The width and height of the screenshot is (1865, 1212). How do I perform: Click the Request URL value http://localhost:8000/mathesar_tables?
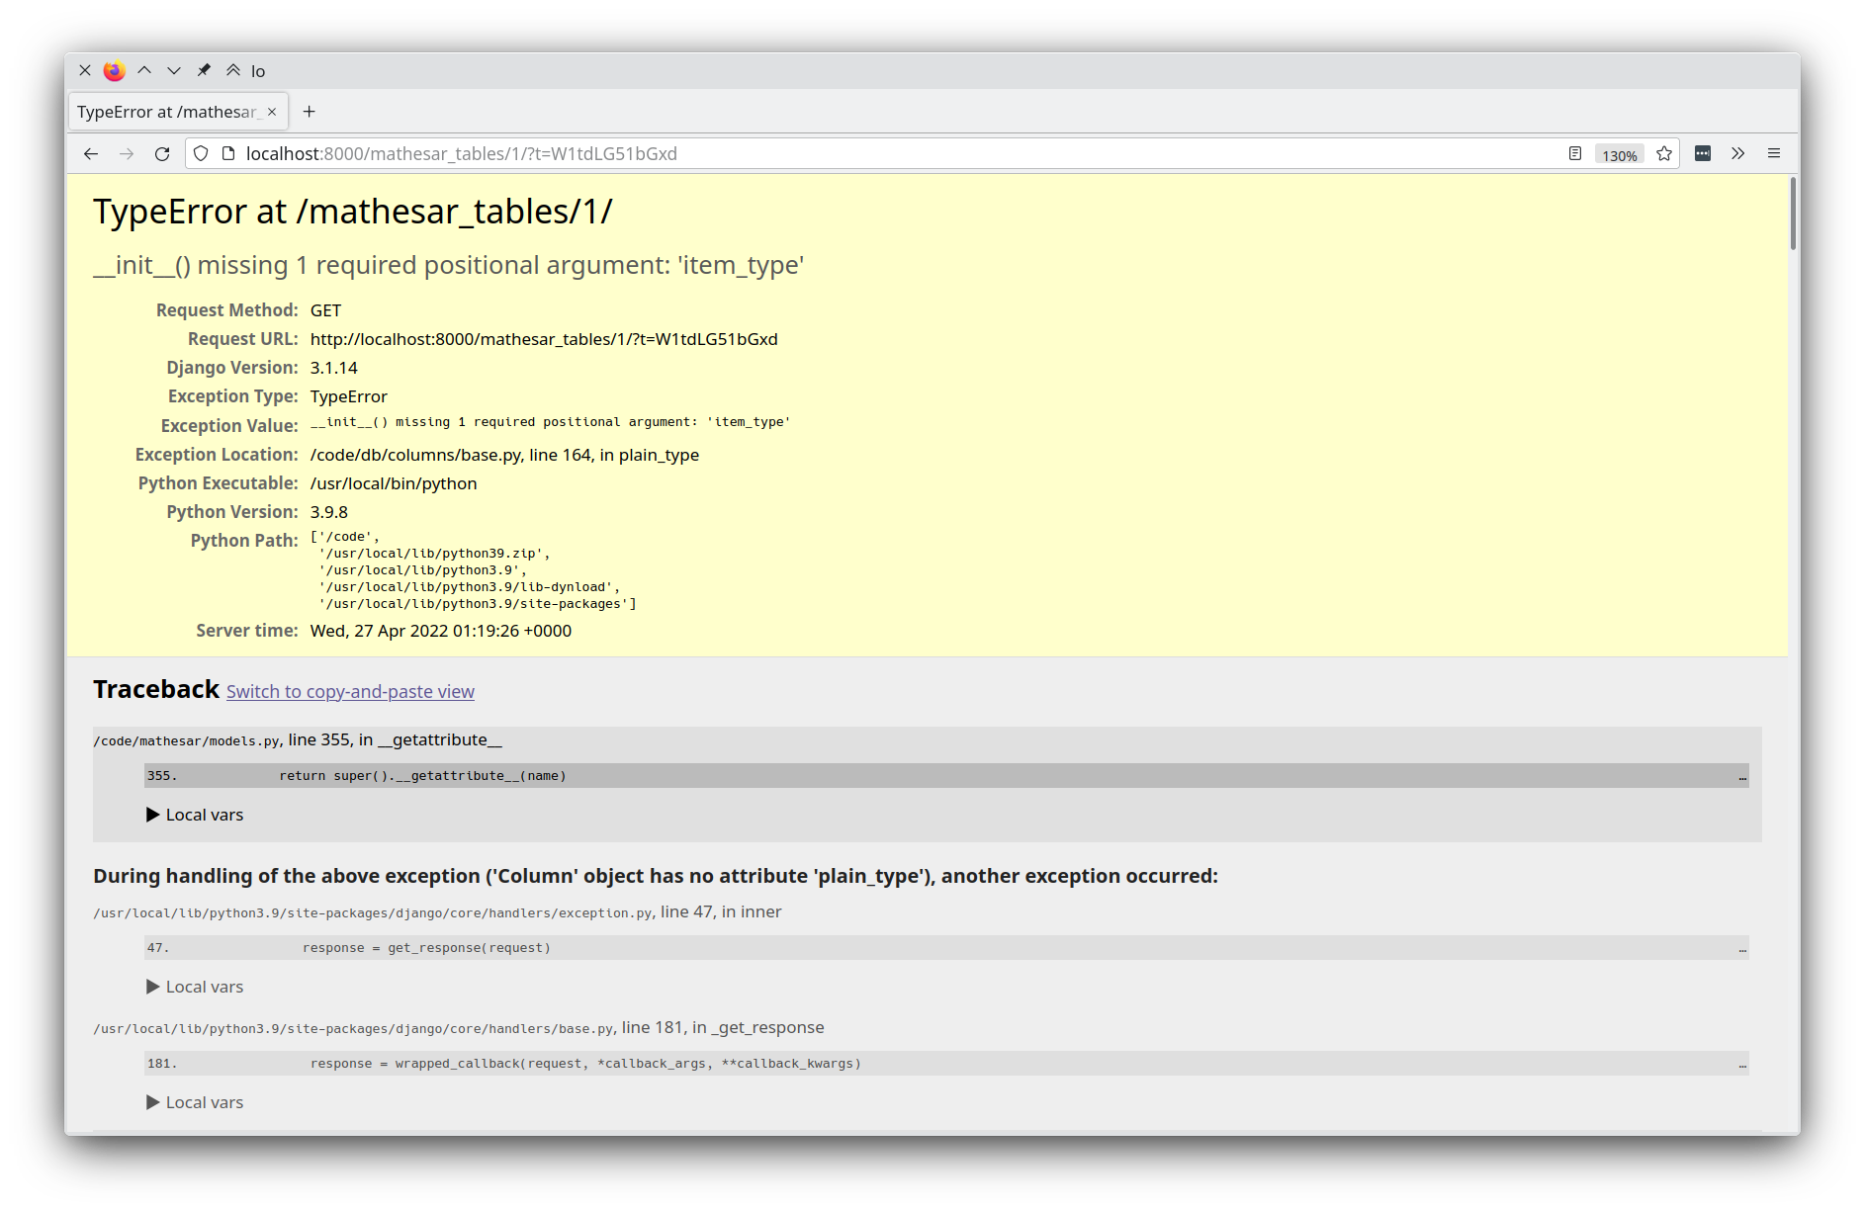[x=544, y=339]
